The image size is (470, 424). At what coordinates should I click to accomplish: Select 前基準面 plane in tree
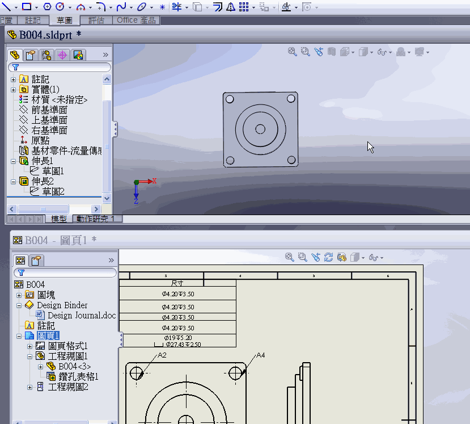pos(49,110)
